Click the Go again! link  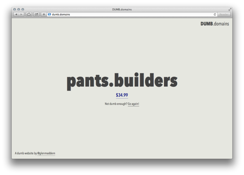(133, 104)
